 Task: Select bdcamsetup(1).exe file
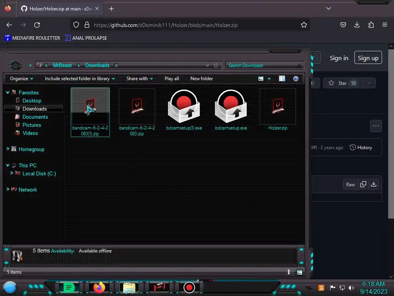click(x=184, y=110)
